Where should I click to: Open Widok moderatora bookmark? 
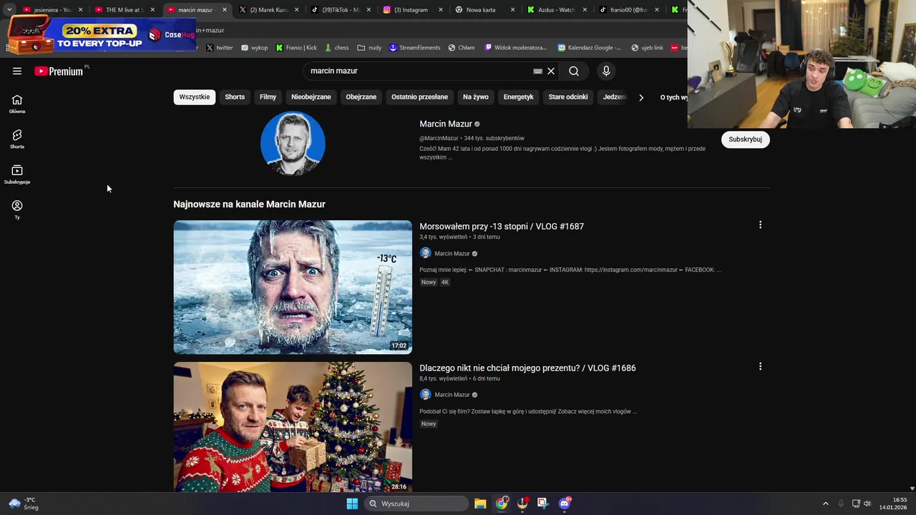coord(515,48)
